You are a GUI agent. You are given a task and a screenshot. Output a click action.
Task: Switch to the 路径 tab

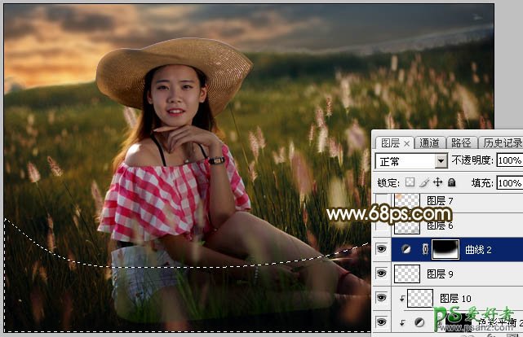460,142
